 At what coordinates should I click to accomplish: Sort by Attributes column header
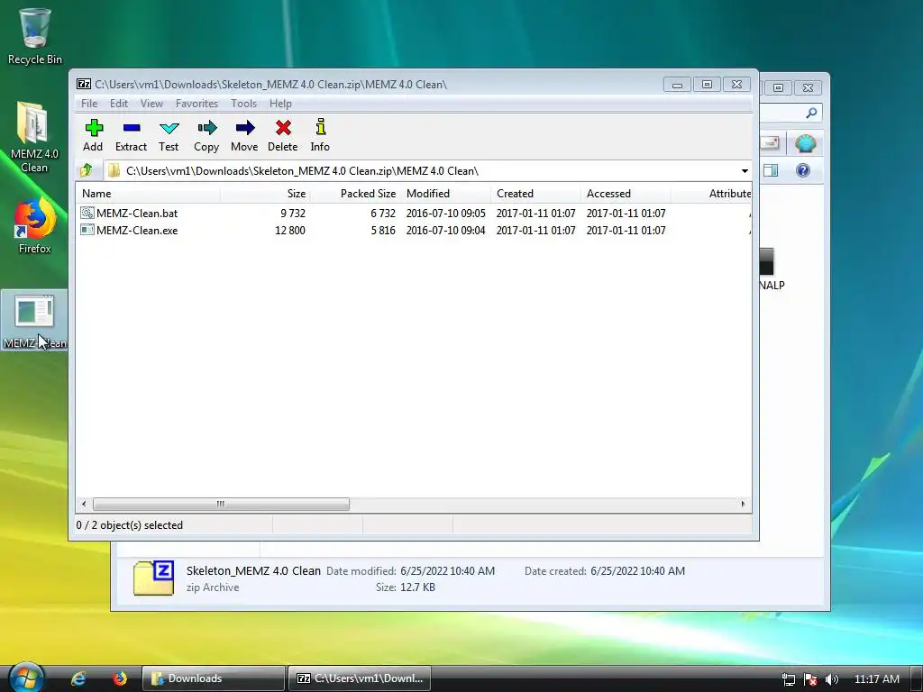click(711, 194)
